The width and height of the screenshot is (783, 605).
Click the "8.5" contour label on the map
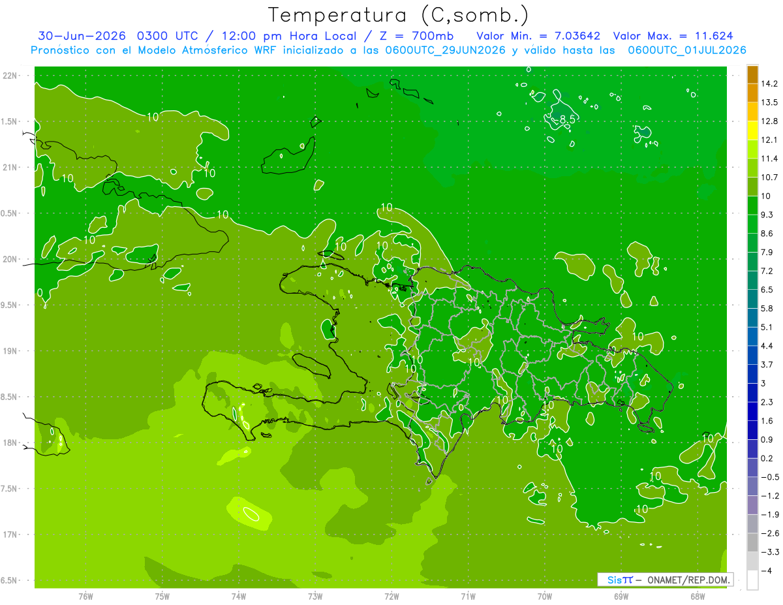567,119
